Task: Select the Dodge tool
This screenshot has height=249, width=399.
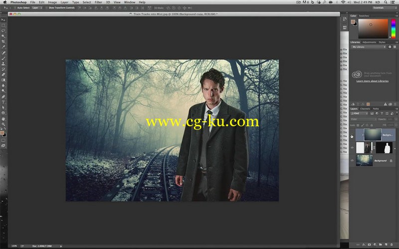Action: click(x=3, y=91)
